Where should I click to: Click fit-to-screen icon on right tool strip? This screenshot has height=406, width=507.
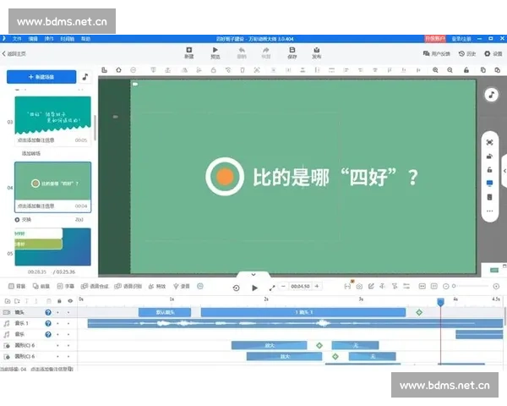tap(489, 142)
